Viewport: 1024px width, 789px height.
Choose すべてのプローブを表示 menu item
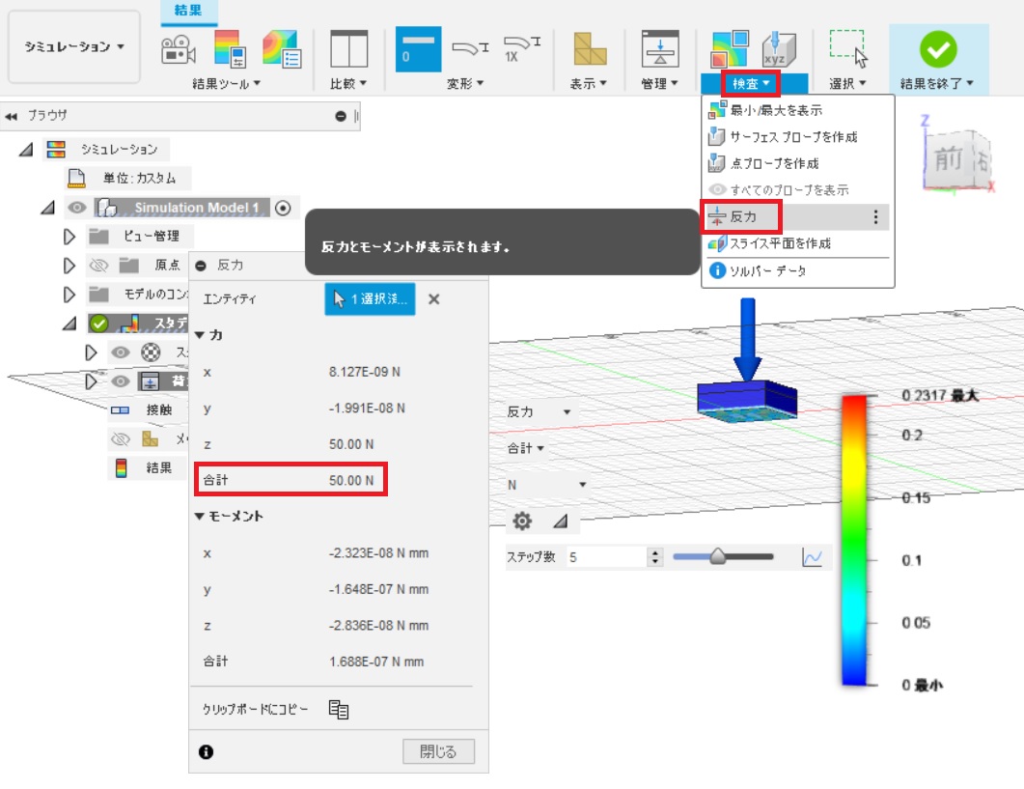797,189
